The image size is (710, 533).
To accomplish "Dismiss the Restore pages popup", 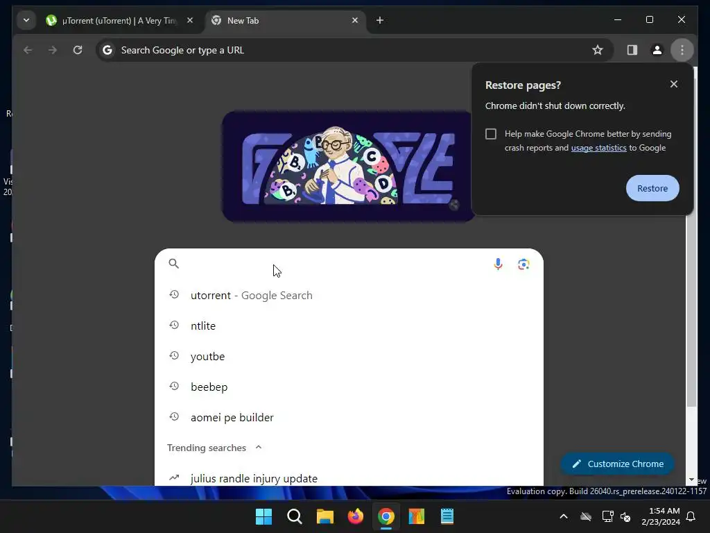I will [x=674, y=84].
